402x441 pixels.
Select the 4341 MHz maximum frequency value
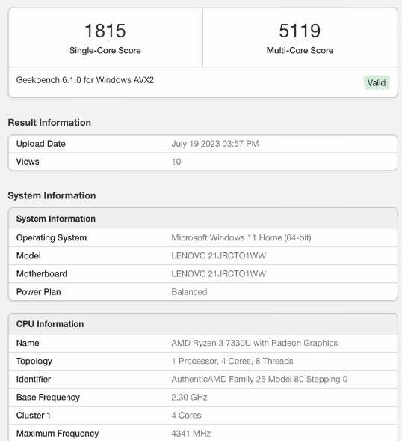click(x=191, y=434)
